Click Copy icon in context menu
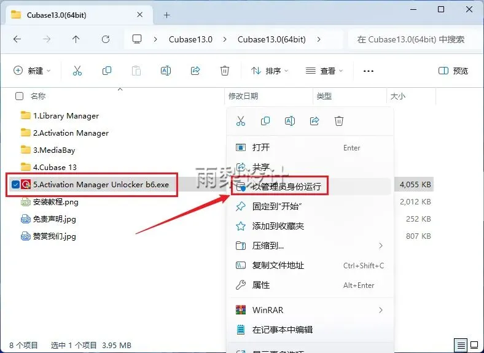Screen dimensions: 484x353 pos(265,121)
